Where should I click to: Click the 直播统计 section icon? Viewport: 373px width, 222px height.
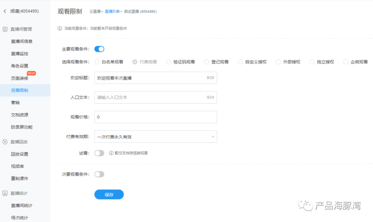5,193
